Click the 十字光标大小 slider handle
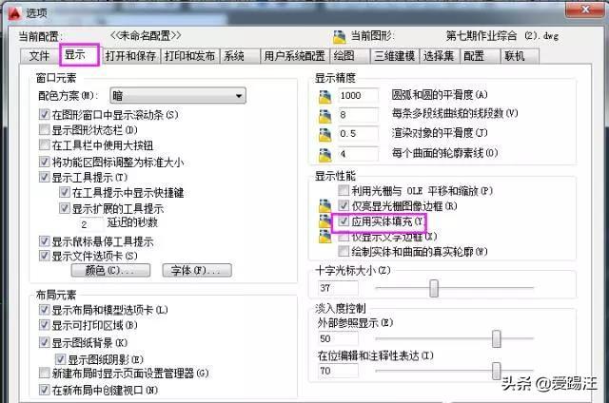 (x=434, y=288)
